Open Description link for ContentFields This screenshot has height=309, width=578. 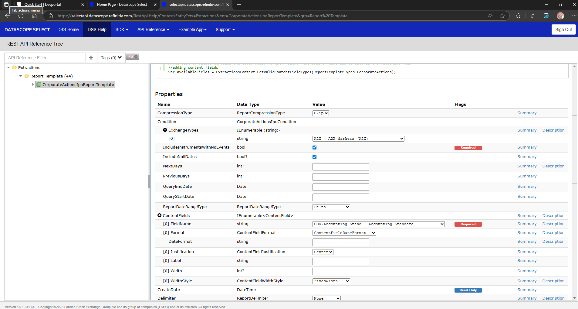[553, 216]
